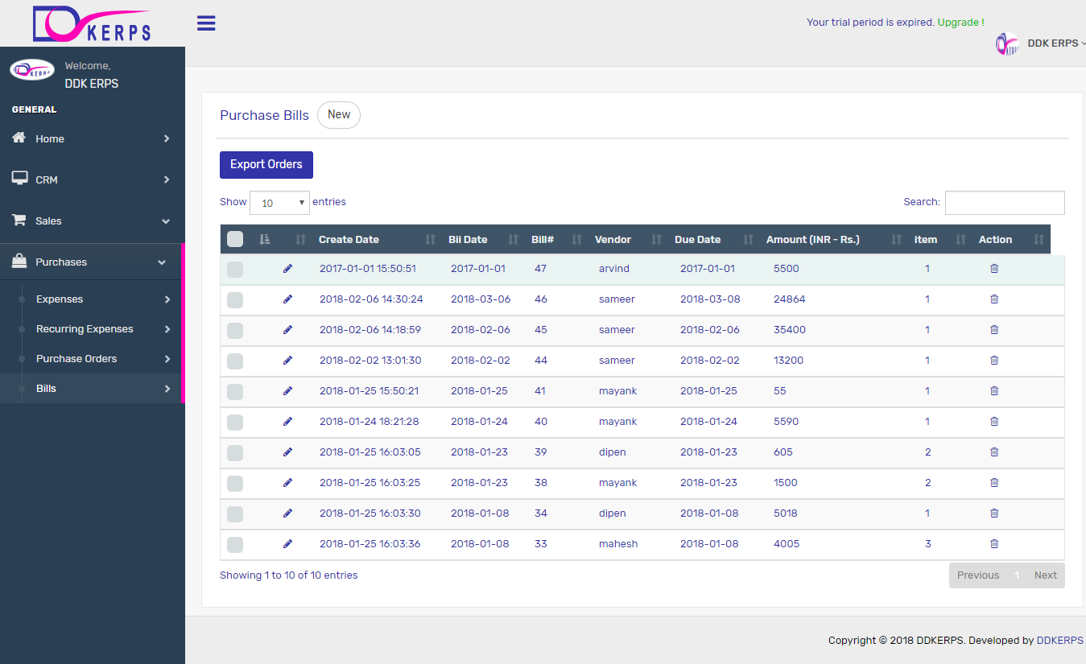
Task: Delete bill 39 using trash icon
Action: click(994, 452)
